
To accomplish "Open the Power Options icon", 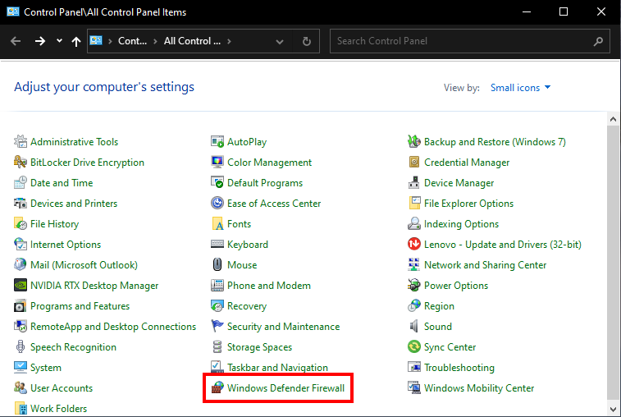I will coord(414,286).
